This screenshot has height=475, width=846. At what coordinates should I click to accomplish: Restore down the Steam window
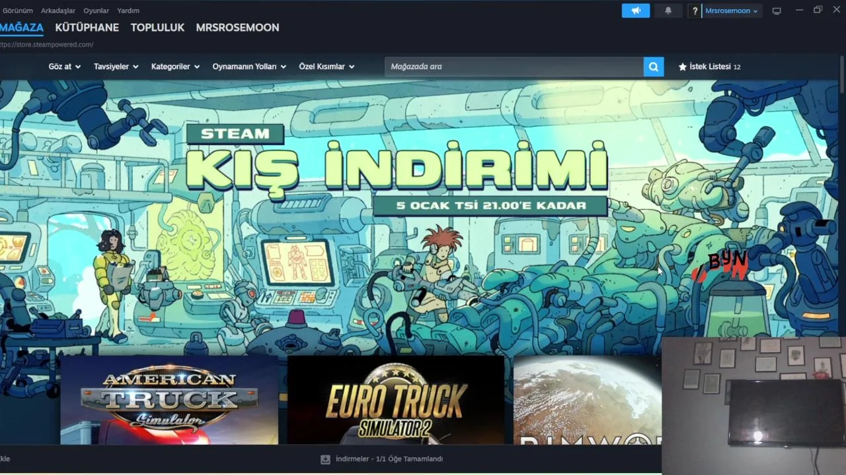click(x=818, y=10)
